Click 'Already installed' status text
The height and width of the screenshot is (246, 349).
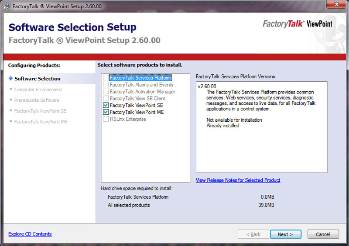(x=223, y=126)
